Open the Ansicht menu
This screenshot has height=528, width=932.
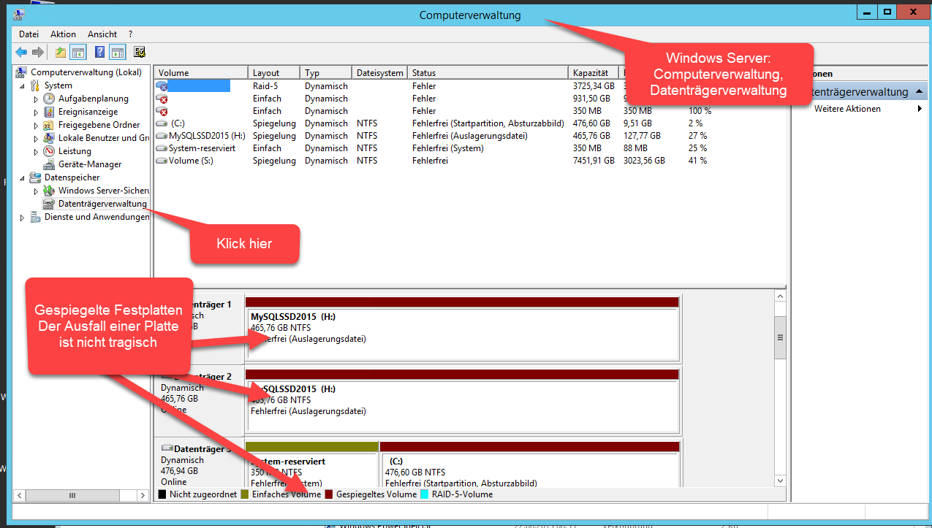pos(102,34)
